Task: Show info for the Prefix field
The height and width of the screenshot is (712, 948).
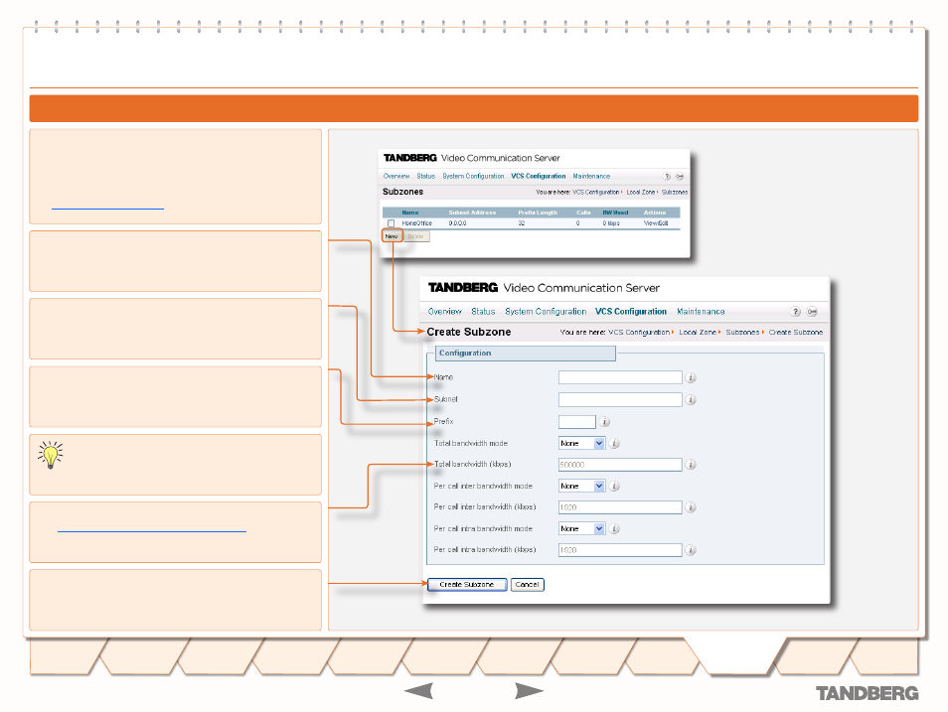Action: click(x=604, y=422)
